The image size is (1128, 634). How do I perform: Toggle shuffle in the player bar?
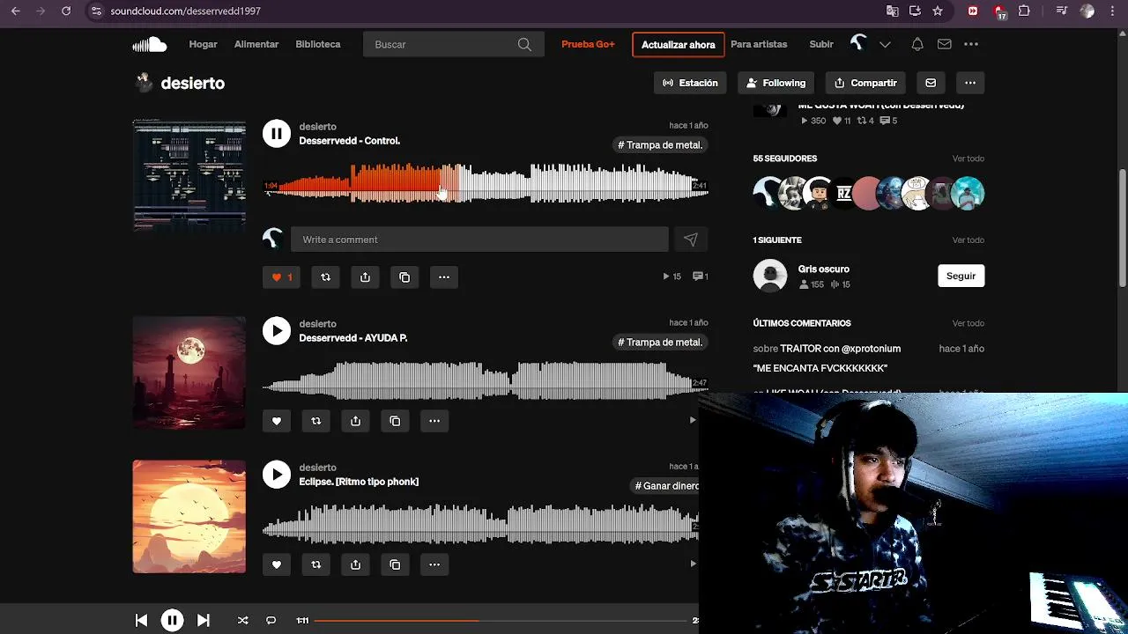point(243,621)
